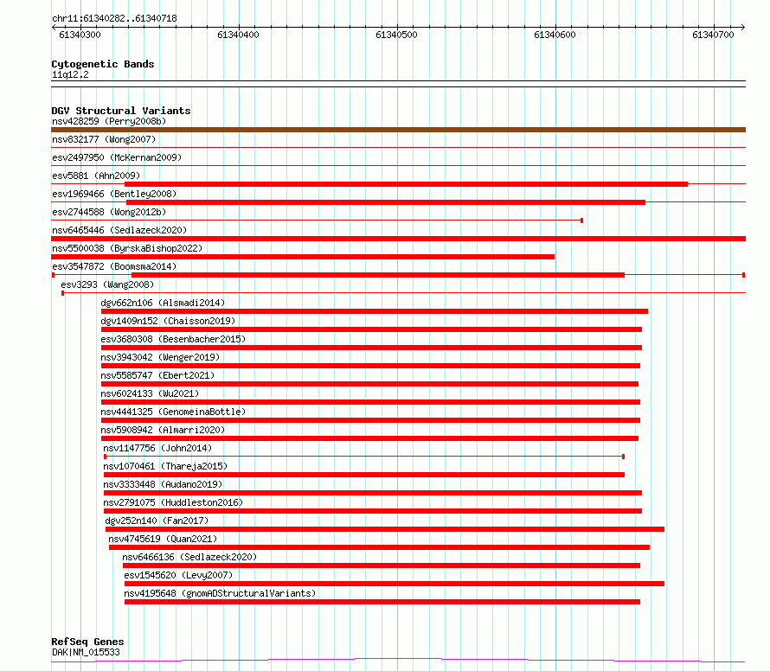Open variant nsv3943042 (Wenger2019)
The image size is (770, 671).
[x=160, y=357]
